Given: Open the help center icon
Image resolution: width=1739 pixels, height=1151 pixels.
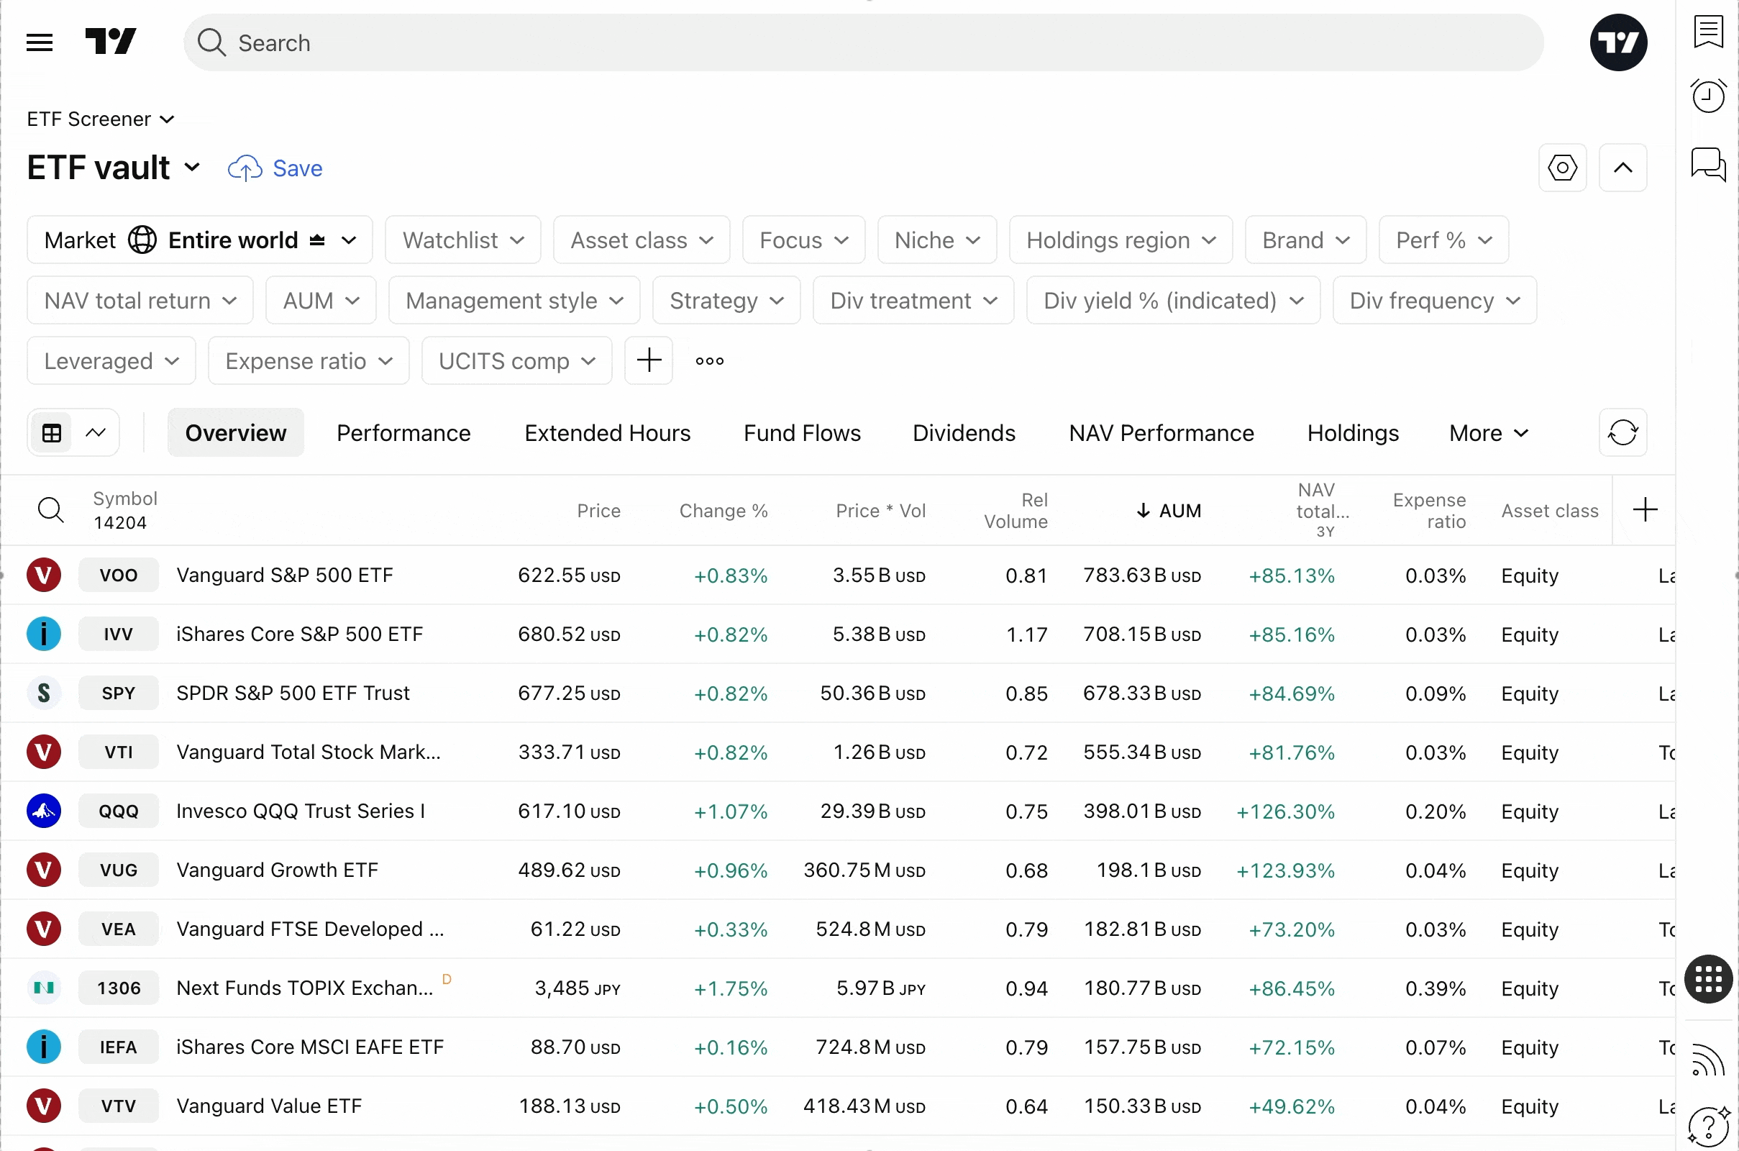Looking at the screenshot, I should [x=1708, y=1125].
